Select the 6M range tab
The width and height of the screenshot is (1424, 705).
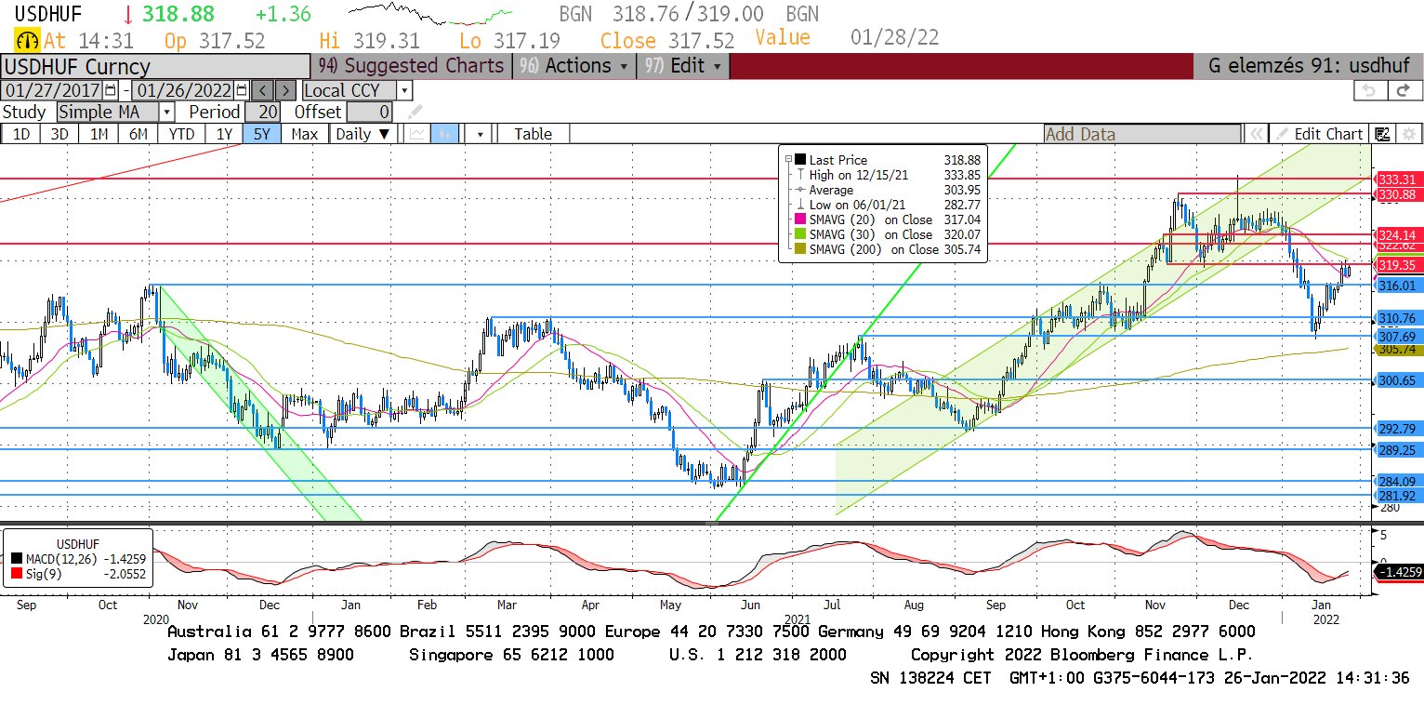click(138, 134)
